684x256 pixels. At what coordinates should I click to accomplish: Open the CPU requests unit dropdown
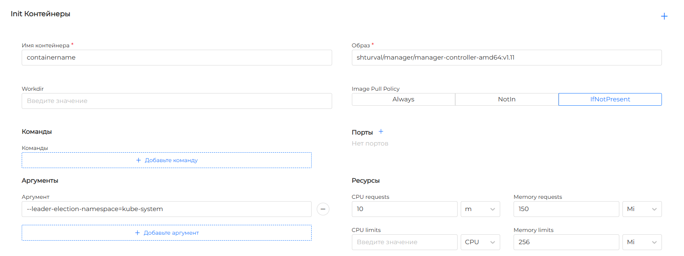click(x=480, y=209)
